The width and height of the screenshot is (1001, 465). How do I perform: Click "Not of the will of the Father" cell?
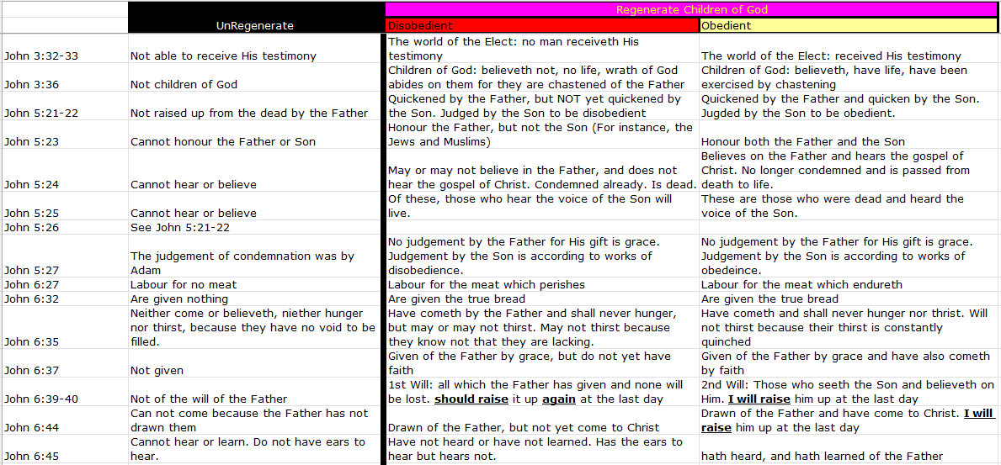(209, 399)
